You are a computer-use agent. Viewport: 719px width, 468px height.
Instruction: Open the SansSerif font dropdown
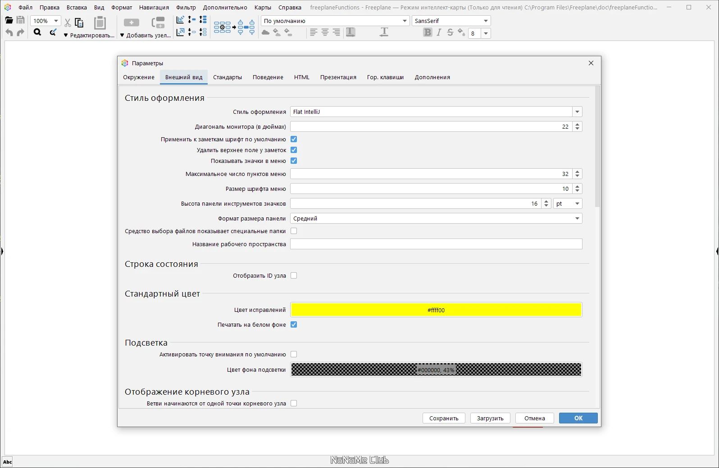(x=451, y=21)
